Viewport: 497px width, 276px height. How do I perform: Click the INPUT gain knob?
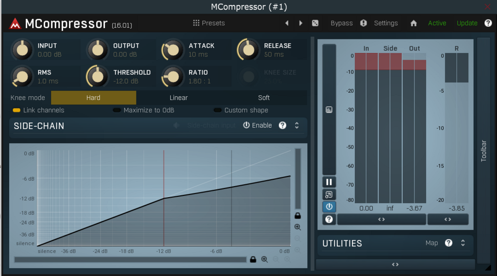click(x=22, y=50)
